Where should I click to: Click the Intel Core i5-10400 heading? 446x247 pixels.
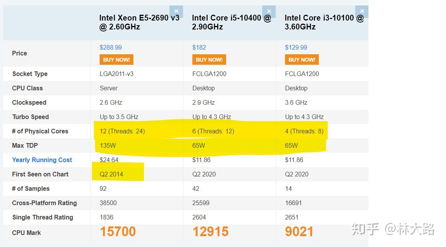232,22
